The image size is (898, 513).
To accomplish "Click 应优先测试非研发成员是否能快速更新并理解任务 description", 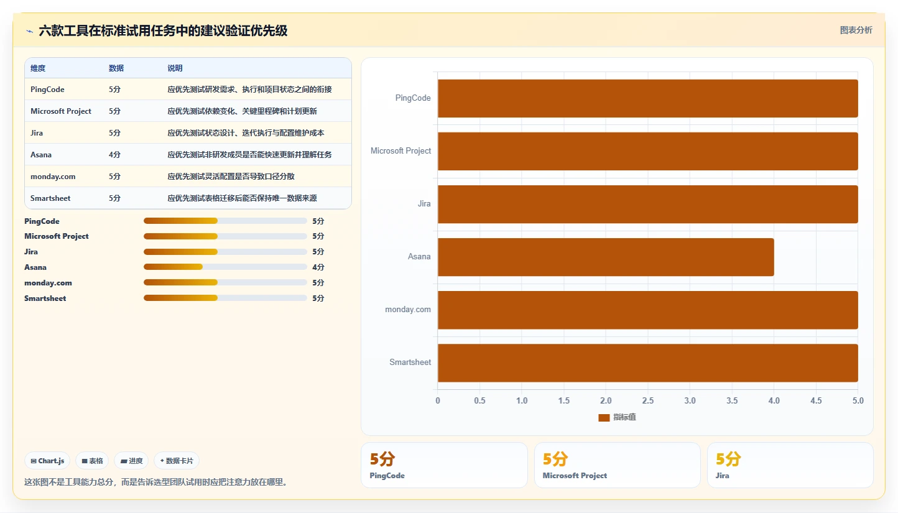I will pos(249,155).
